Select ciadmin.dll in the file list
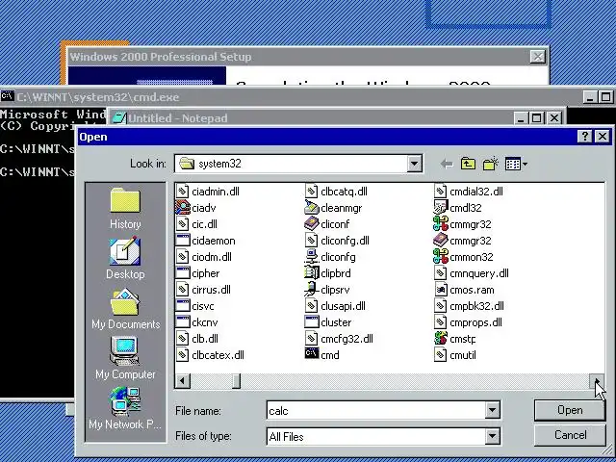Viewport: 616px width, 462px height. click(208, 192)
